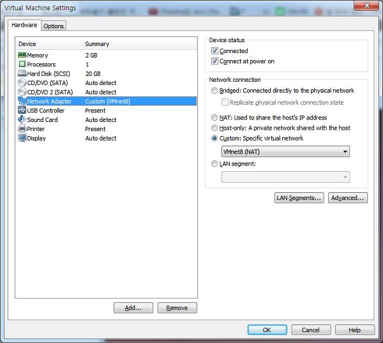The height and width of the screenshot is (343, 383).
Task: Close the Virtual Machine Settings window
Action: (366, 5)
